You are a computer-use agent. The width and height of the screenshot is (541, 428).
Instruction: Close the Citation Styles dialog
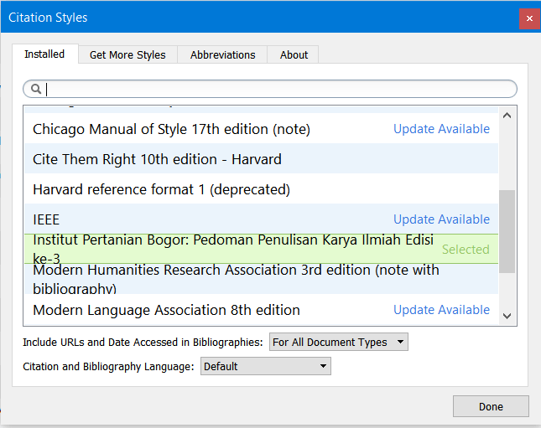coord(528,18)
